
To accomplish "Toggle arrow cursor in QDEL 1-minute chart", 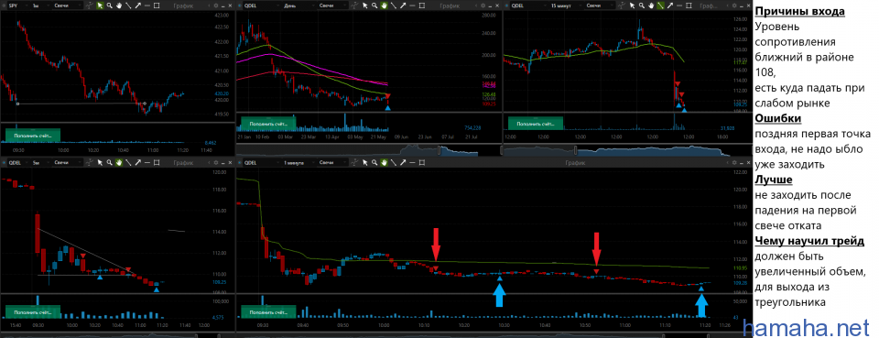I will coord(365,162).
